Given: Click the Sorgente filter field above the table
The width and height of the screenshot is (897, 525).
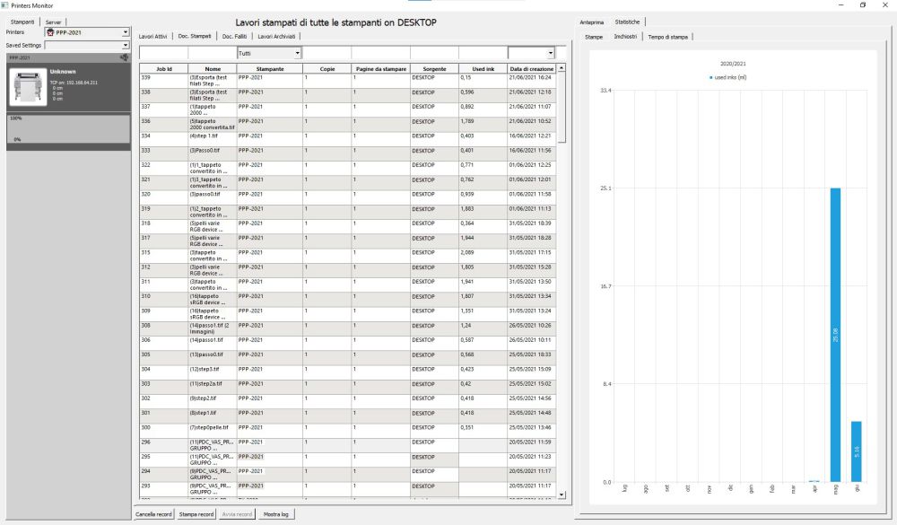Looking at the screenshot, I should click(434, 53).
